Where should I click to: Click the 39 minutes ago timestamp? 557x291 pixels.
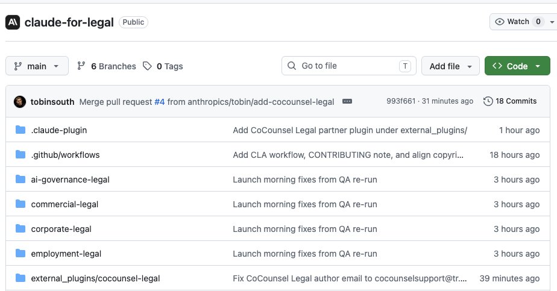pos(510,278)
